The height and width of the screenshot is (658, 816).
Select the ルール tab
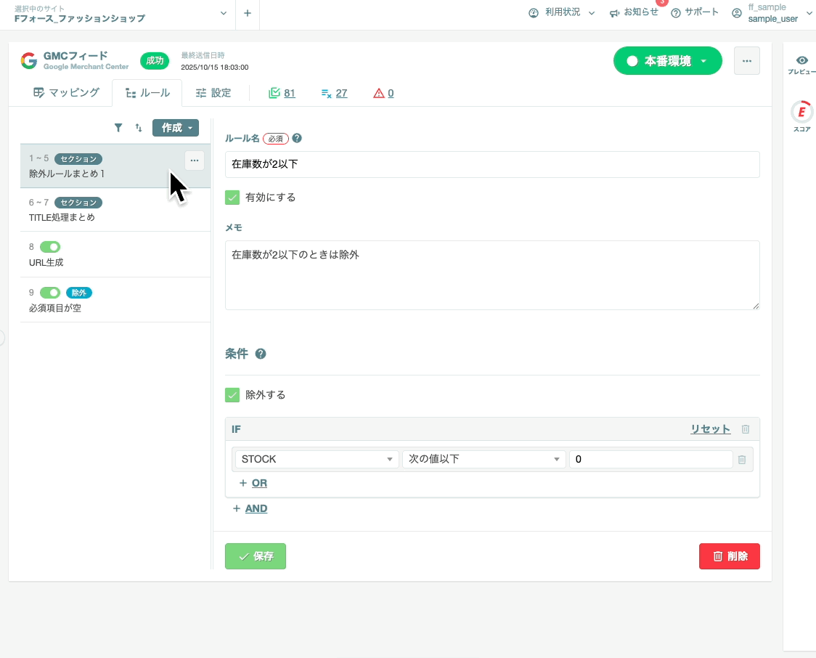[147, 93]
